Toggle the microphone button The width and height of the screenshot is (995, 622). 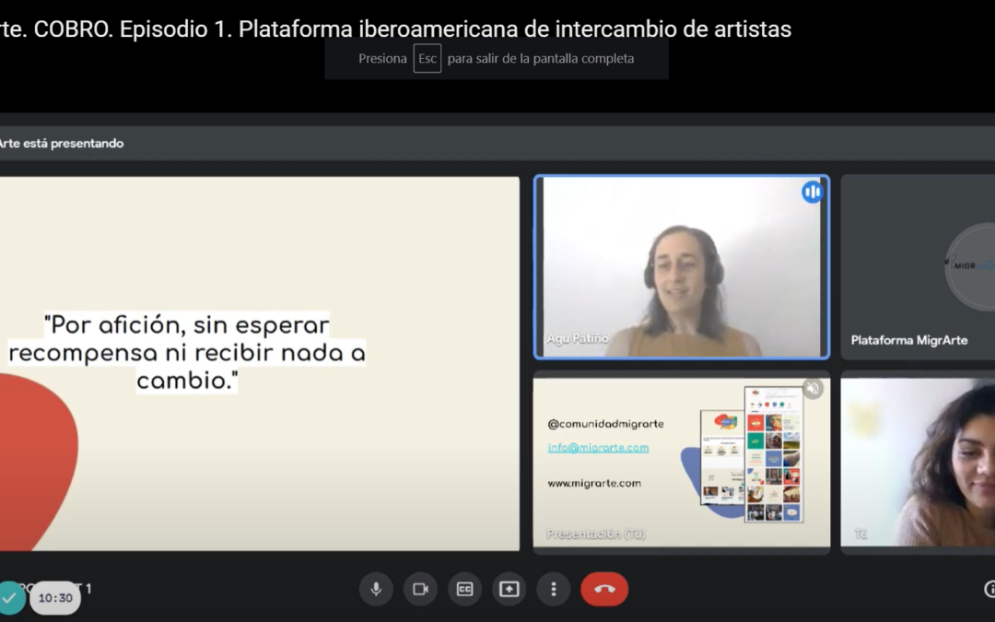(376, 589)
